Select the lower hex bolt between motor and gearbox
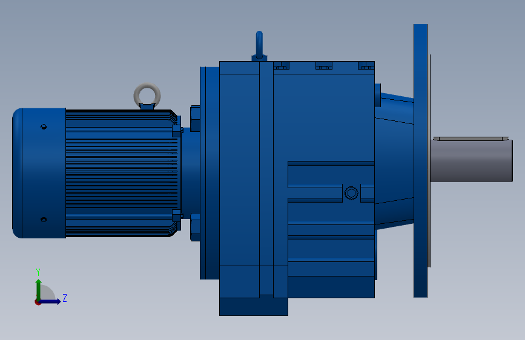 195,227
